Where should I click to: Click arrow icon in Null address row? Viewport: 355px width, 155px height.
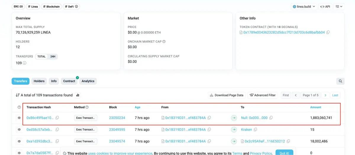[x=234, y=118]
